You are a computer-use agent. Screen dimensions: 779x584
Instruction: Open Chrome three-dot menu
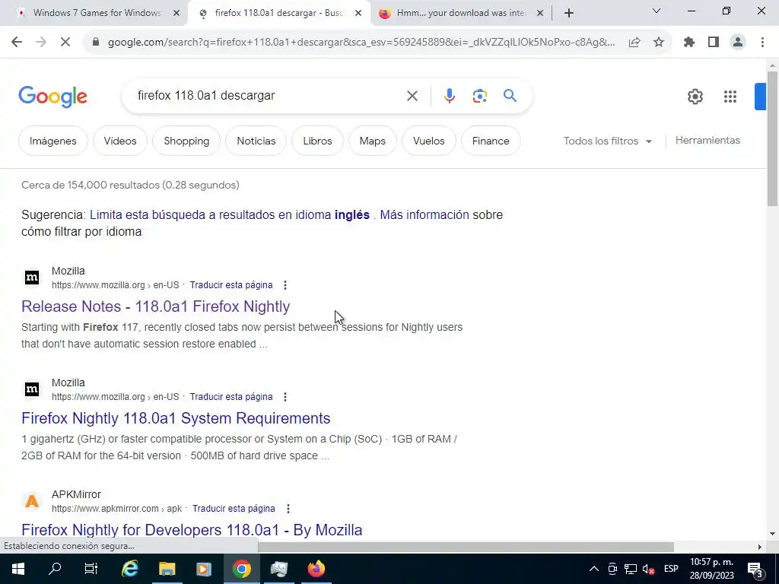click(762, 43)
